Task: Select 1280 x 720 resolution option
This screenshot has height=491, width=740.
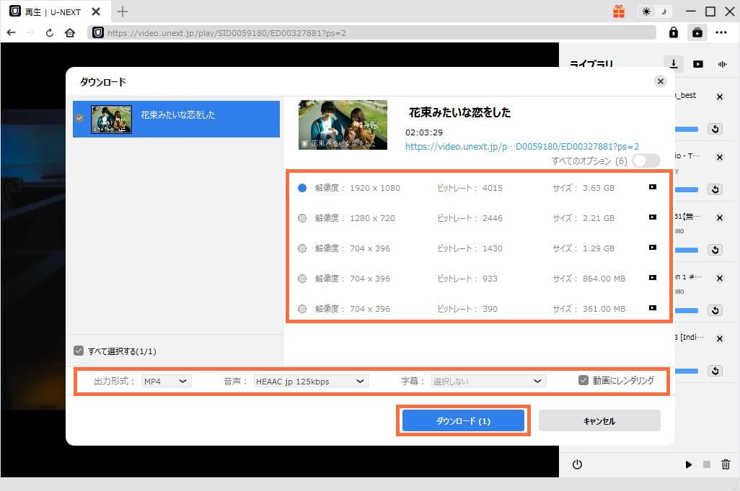Action: [x=302, y=218]
